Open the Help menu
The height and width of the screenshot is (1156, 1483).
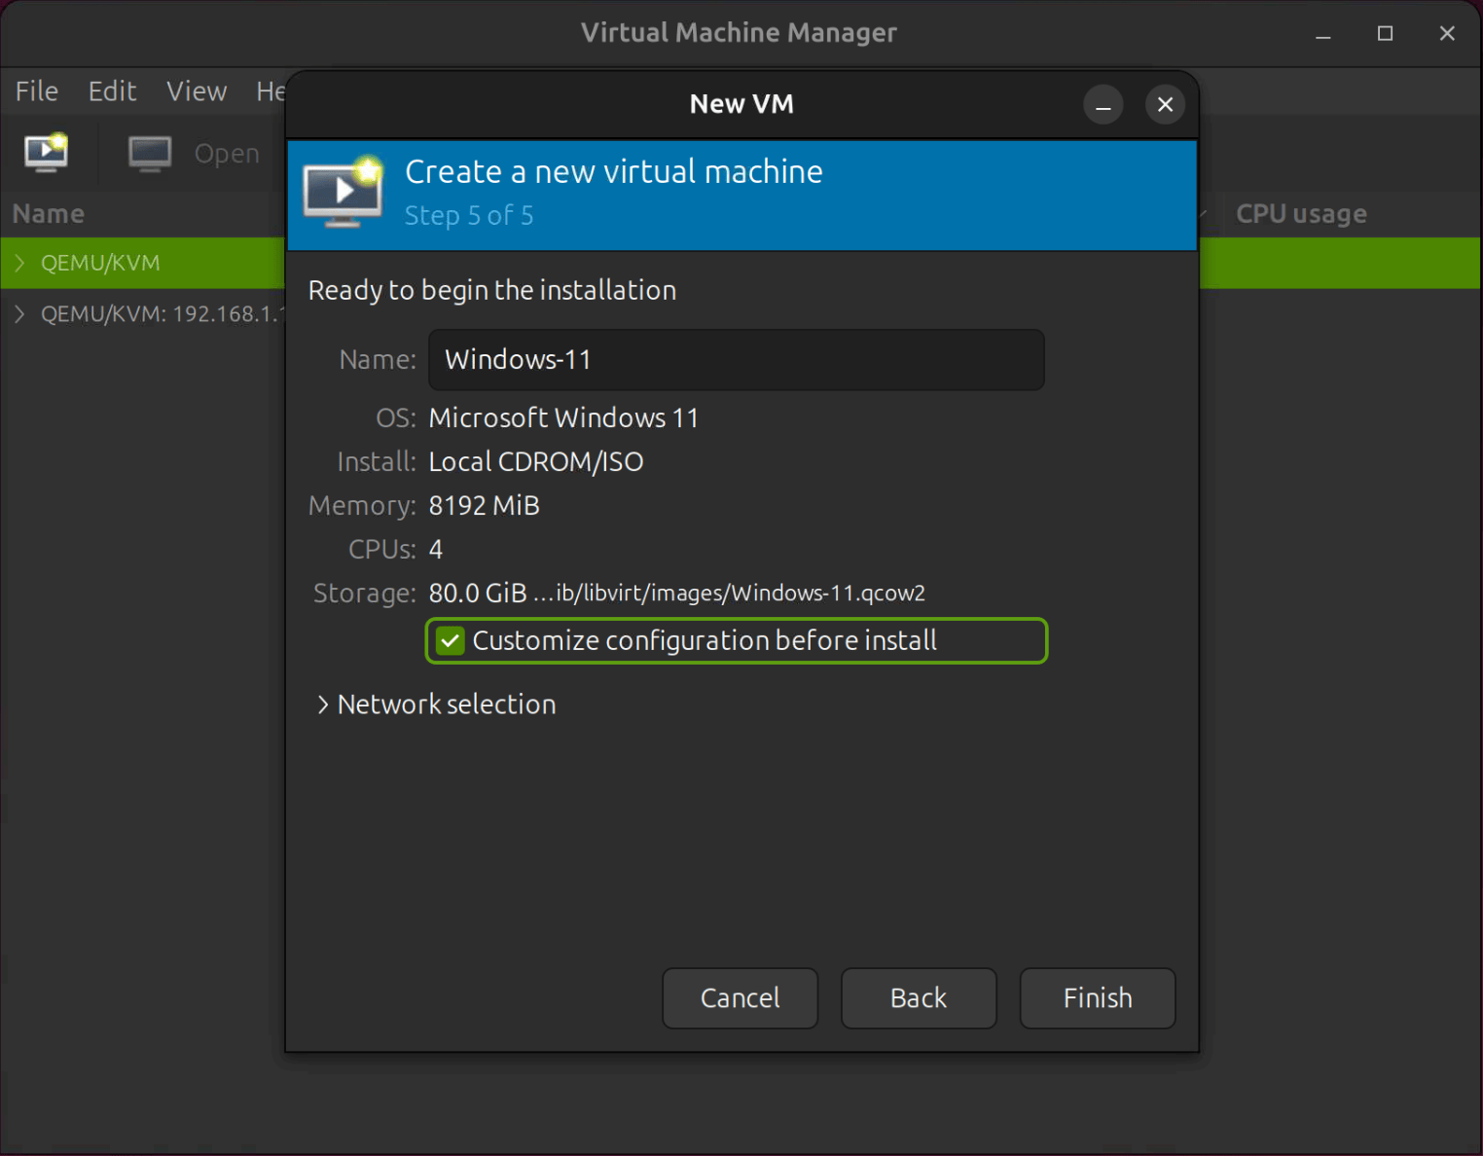pos(271,90)
